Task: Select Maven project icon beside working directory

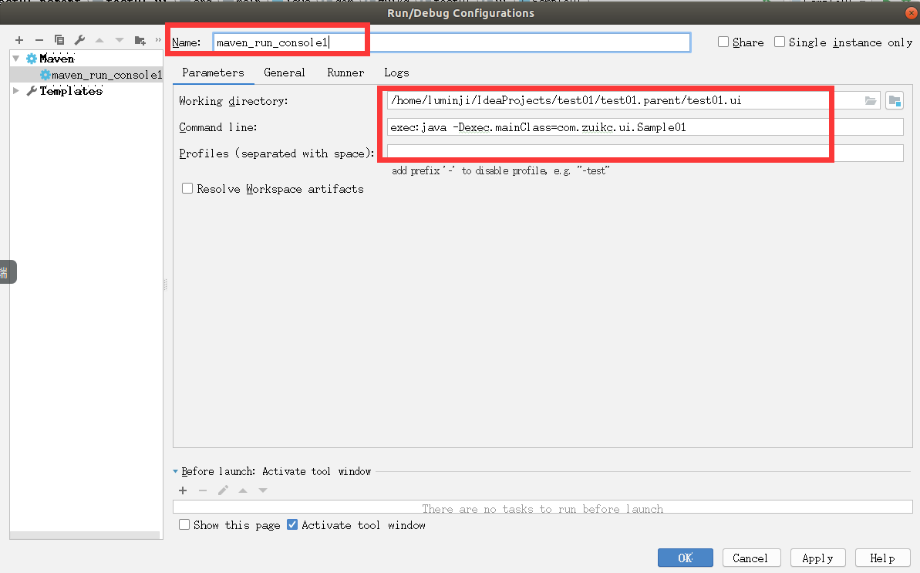Action: (895, 101)
